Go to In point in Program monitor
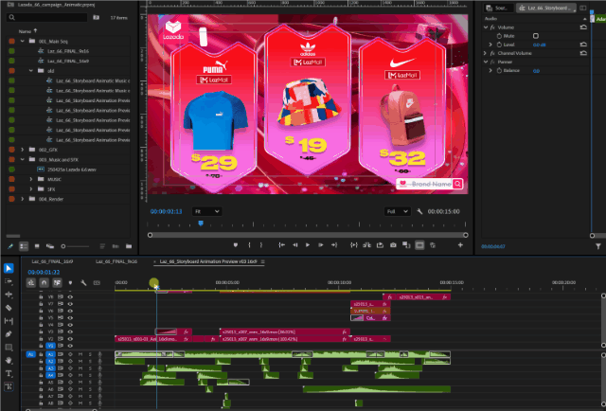This screenshot has height=411, width=606. [x=282, y=245]
